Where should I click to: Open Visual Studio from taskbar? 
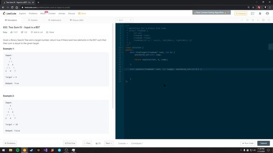pyautogui.click(x=46, y=150)
